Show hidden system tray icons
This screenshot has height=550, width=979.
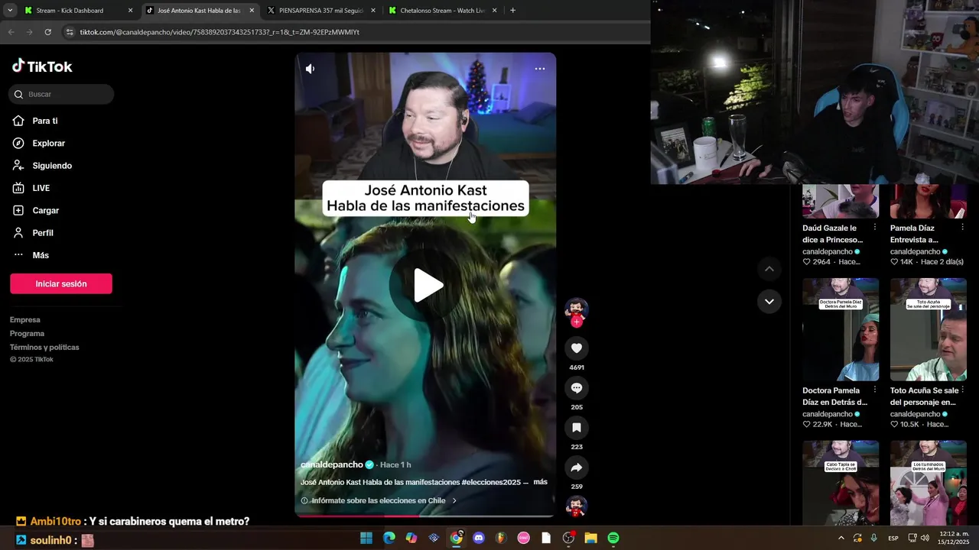point(841,538)
